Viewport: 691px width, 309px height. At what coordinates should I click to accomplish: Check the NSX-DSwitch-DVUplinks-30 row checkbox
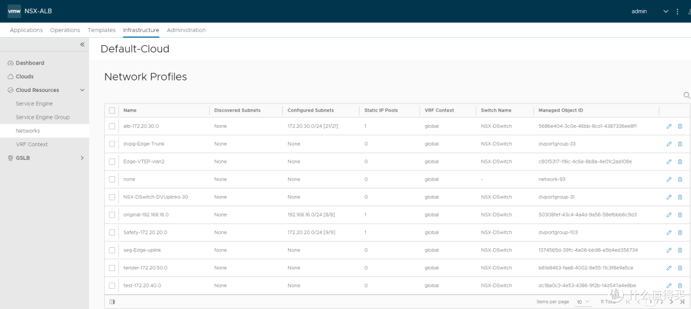tap(112, 197)
